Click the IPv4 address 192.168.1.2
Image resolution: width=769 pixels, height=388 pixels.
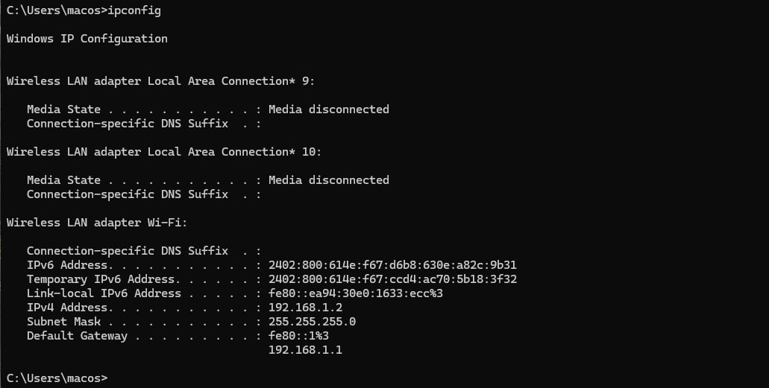click(x=305, y=308)
